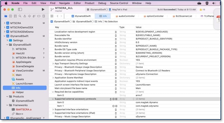The height and width of the screenshot is (123, 224).
Task: Open the issue navigator warning triangle
Action: tap(25, 16)
